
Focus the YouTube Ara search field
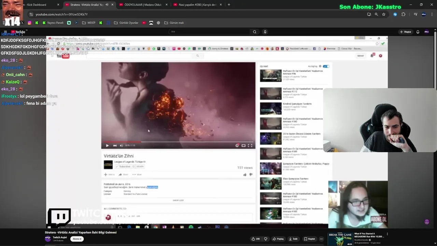click(210, 32)
